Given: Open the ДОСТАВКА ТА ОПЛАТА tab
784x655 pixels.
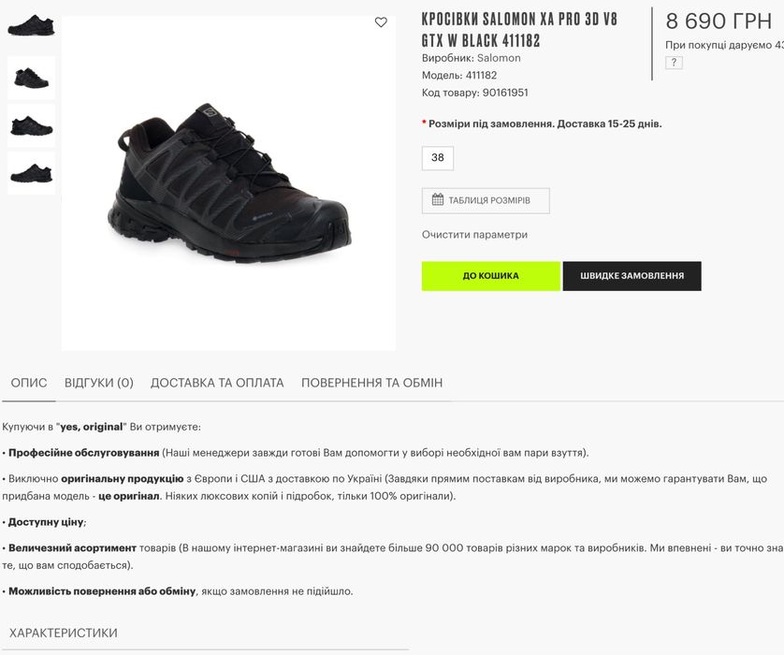Looking at the screenshot, I should click(217, 383).
